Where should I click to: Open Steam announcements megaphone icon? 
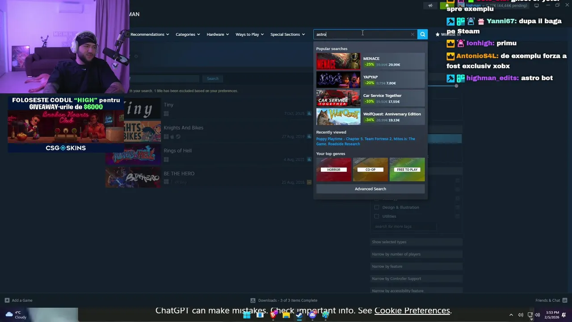(x=430, y=6)
